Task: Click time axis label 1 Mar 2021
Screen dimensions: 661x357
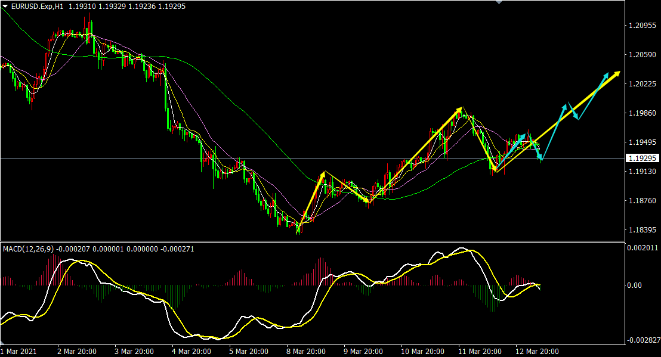Action: click(18, 352)
